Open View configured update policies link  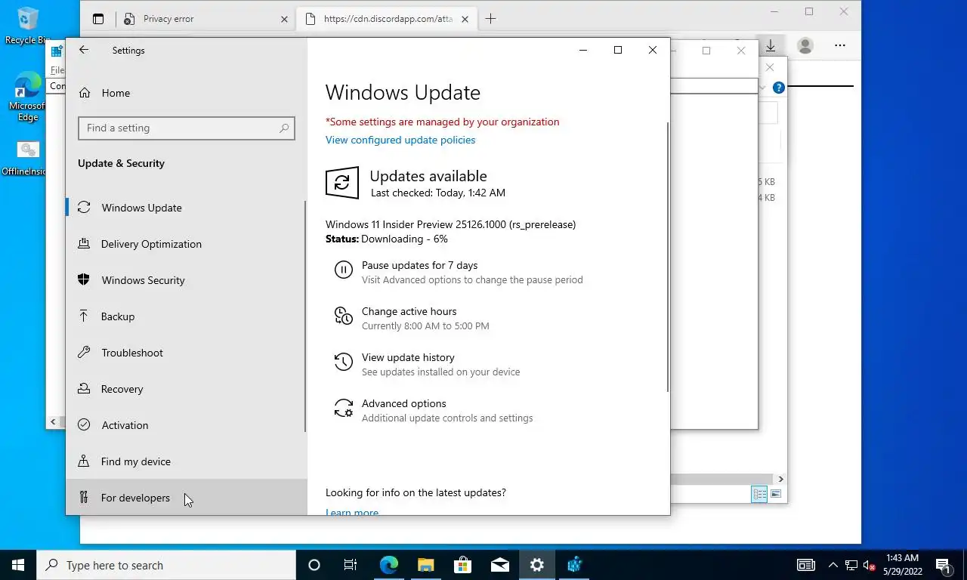pos(400,140)
